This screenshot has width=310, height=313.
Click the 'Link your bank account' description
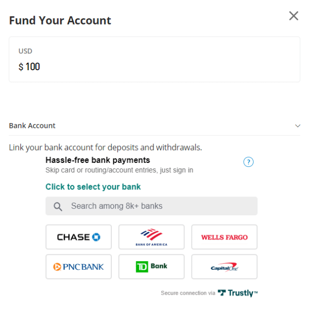click(x=105, y=148)
